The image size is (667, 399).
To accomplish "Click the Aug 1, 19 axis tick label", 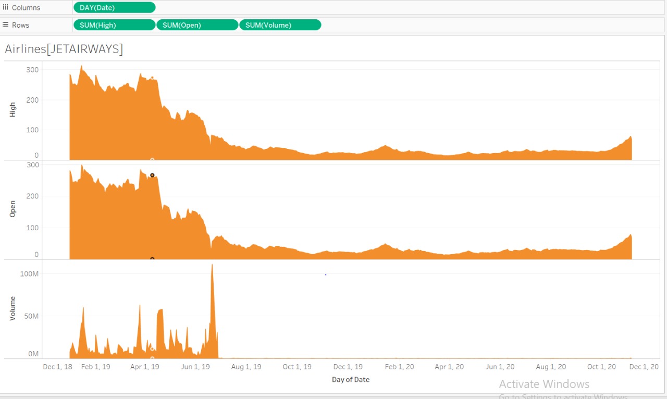I will click(x=246, y=367).
